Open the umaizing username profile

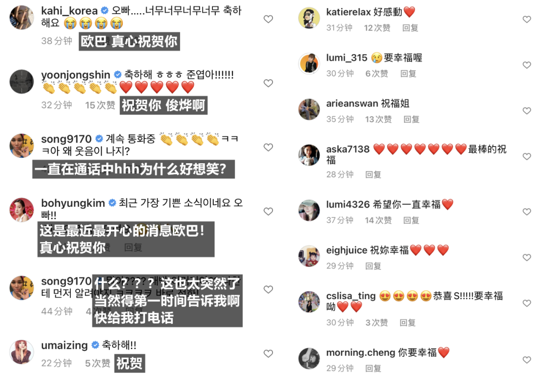pos(64,345)
